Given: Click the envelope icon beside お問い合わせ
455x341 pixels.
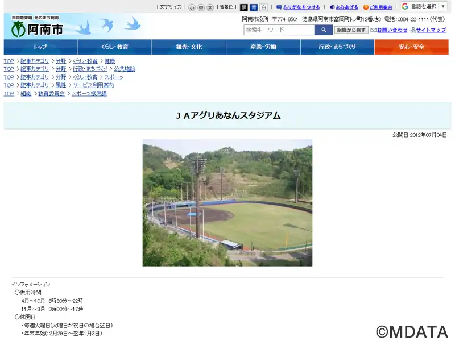Looking at the screenshot, I should point(374,30).
